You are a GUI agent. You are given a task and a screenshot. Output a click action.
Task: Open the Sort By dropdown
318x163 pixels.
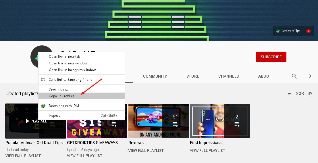300,93
